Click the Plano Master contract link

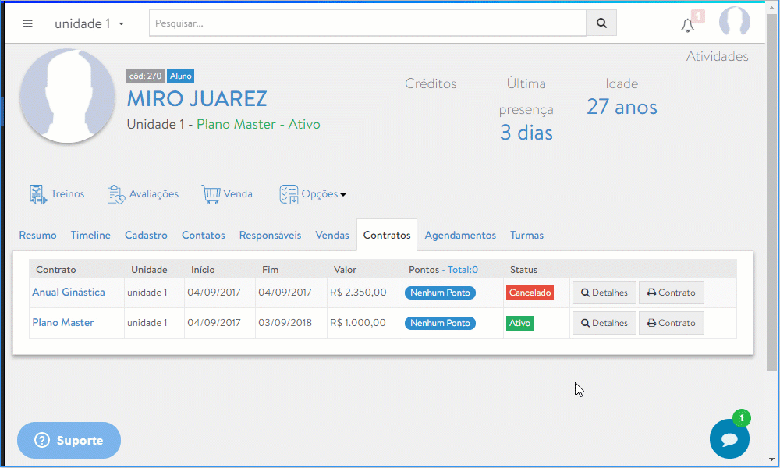click(x=62, y=322)
